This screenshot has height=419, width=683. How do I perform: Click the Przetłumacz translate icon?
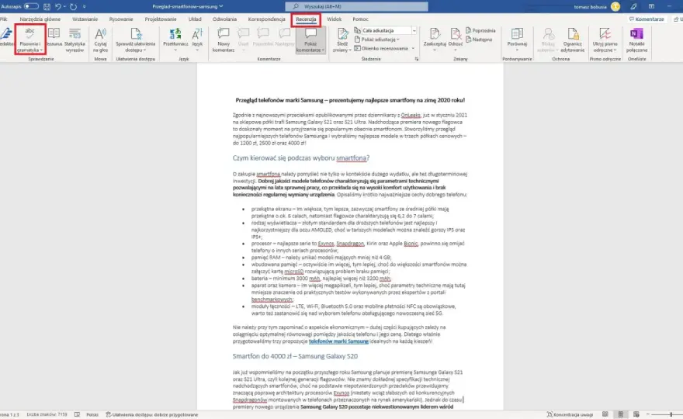pyautogui.click(x=175, y=33)
